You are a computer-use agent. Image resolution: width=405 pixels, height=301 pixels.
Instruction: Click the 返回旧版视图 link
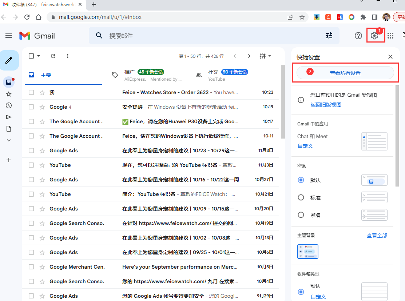pyautogui.click(x=326, y=105)
